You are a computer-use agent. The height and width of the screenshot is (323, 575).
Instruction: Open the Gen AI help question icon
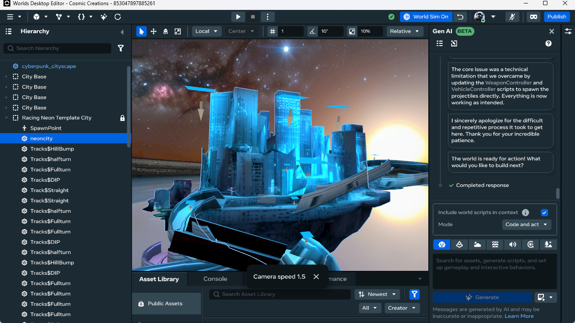tap(548, 43)
